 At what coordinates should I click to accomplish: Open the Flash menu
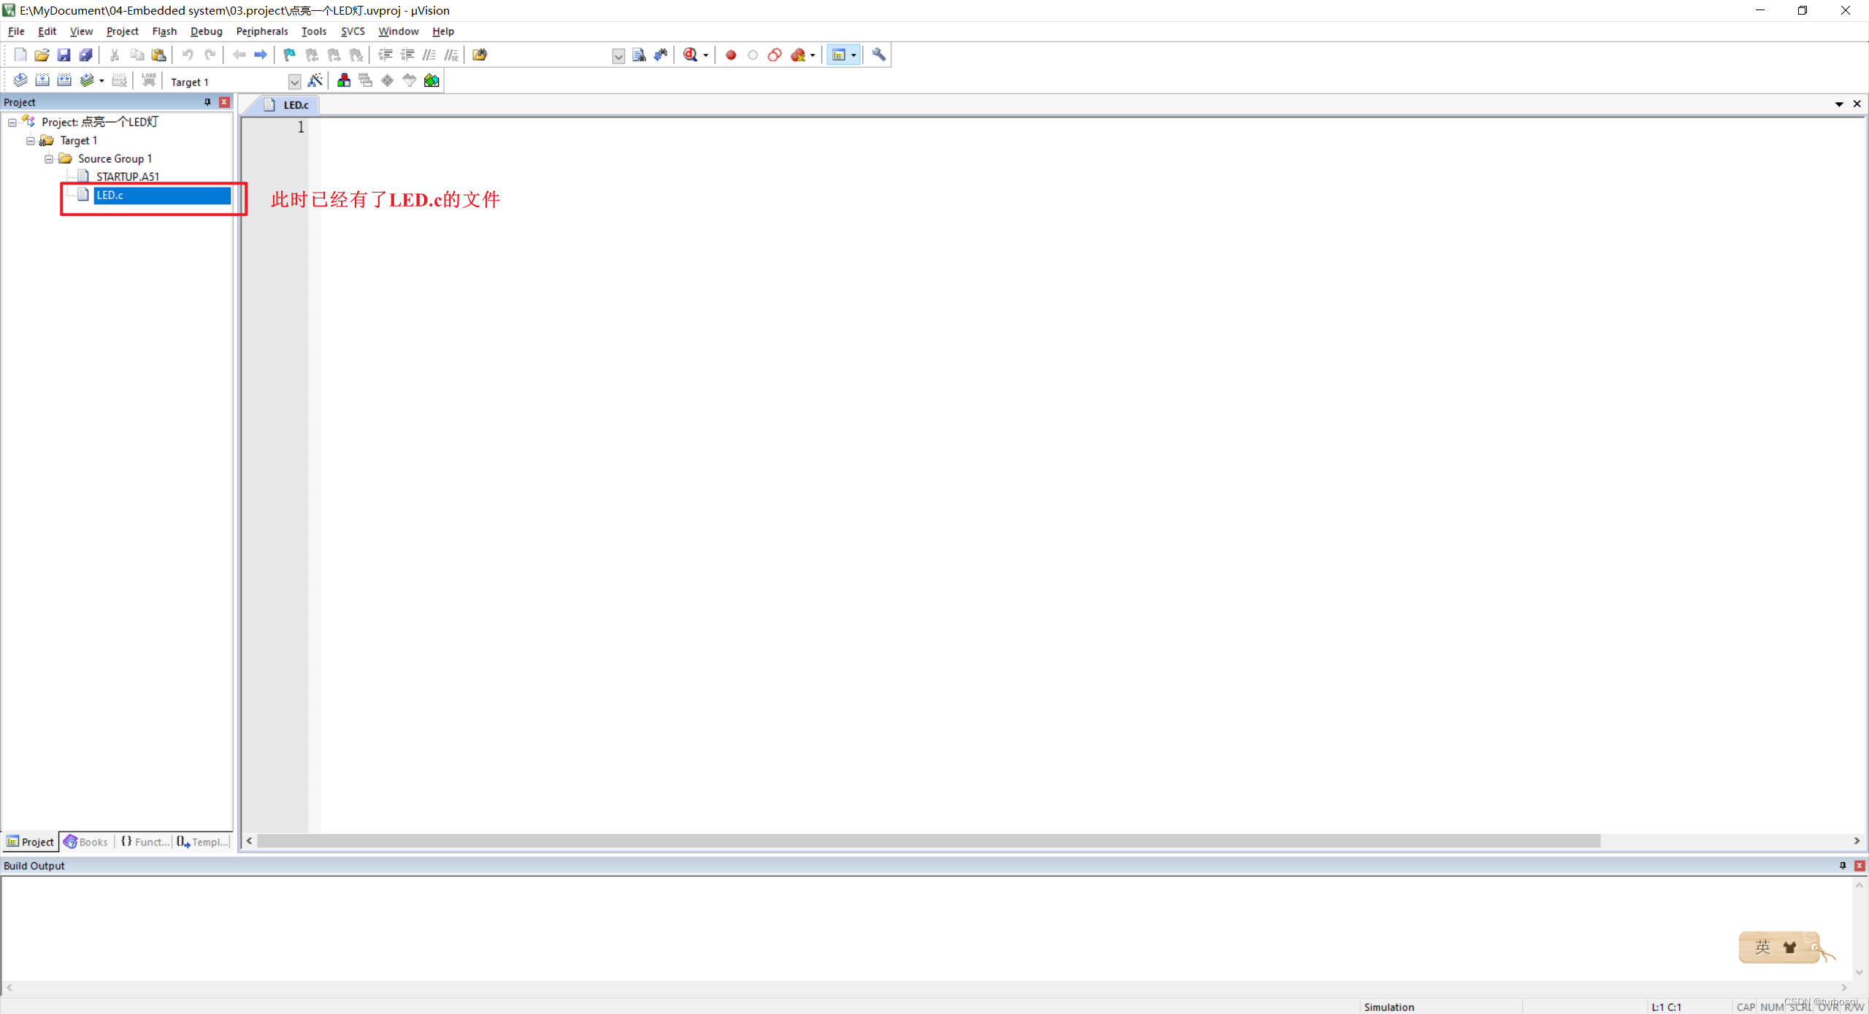point(164,31)
